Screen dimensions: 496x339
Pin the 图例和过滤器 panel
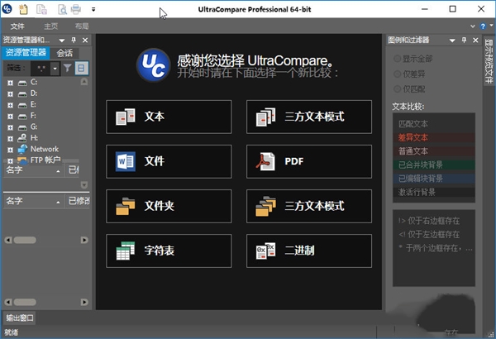(x=464, y=40)
